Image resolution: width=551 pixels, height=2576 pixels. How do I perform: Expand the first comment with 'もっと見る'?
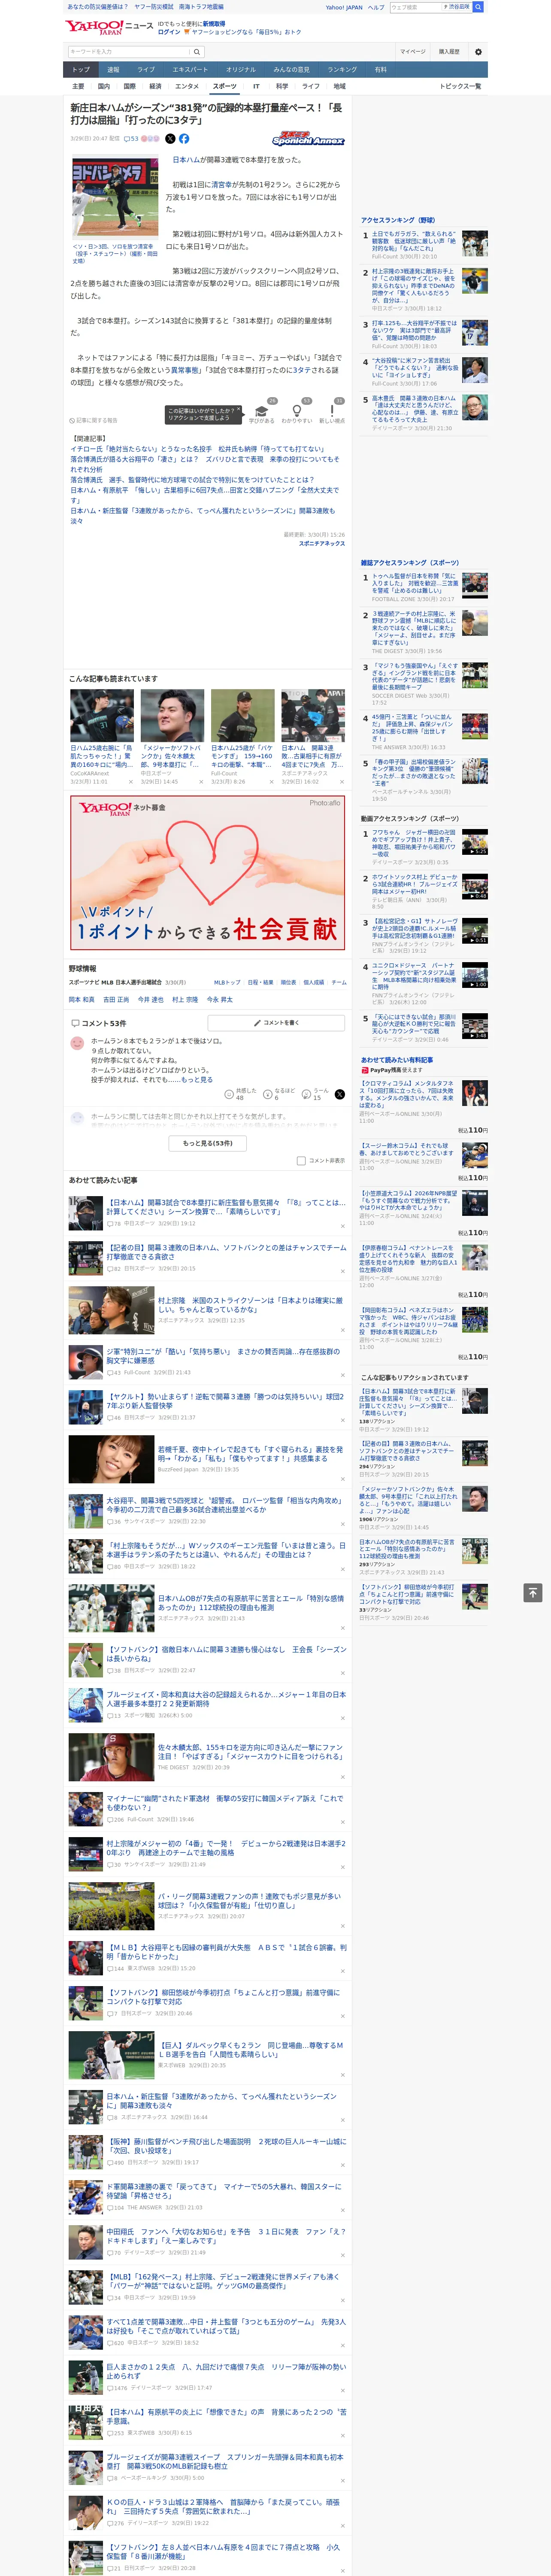tap(197, 1080)
